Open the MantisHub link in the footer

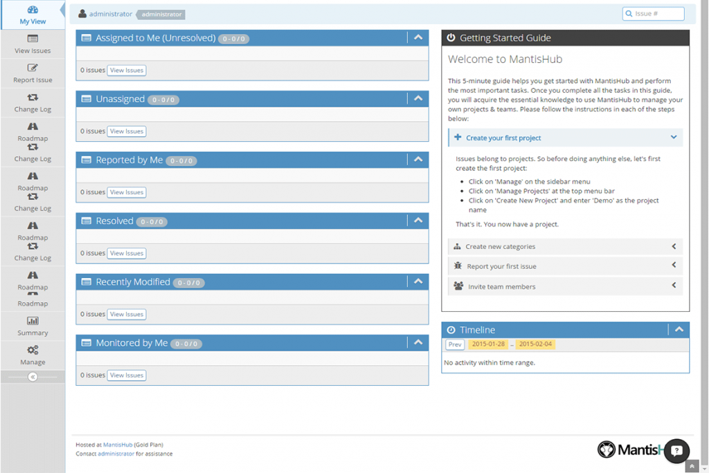(x=118, y=445)
